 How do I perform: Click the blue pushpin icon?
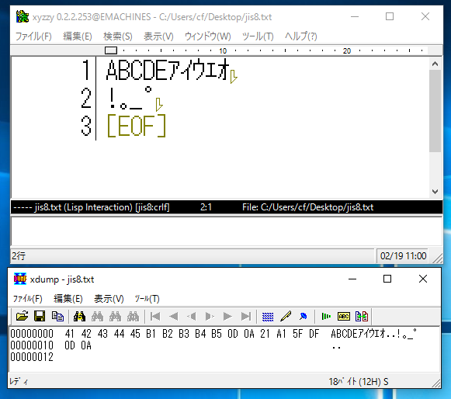coord(304,316)
